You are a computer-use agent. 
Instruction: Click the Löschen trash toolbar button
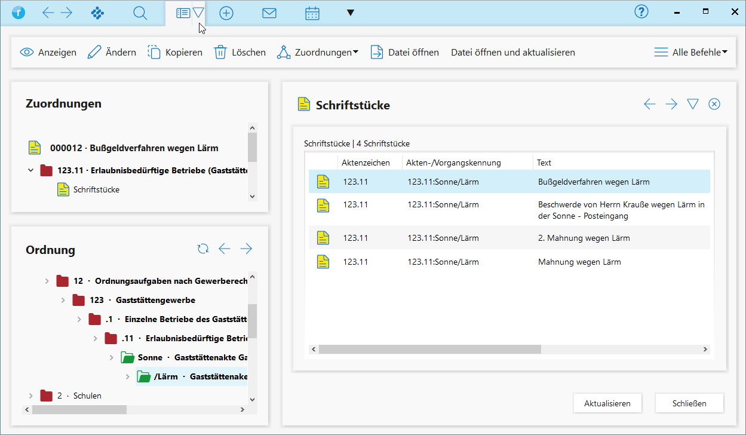pyautogui.click(x=240, y=53)
